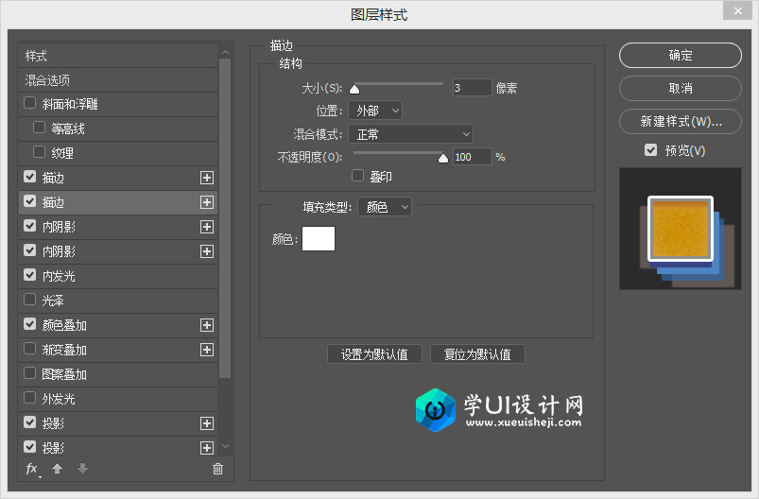Open the 位置 dropdown showing 外部
Screen dimensions: 759x499
pos(375,111)
